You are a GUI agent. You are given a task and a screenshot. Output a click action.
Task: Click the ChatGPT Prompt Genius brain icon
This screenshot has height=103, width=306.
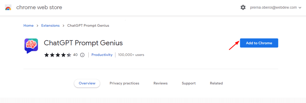pos(31,46)
